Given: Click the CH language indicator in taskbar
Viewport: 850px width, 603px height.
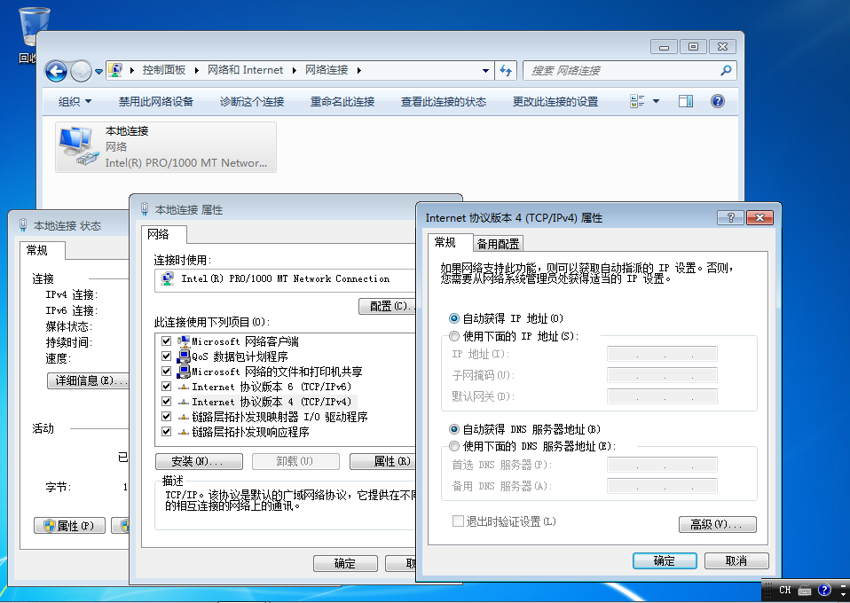Looking at the screenshot, I should [x=784, y=590].
